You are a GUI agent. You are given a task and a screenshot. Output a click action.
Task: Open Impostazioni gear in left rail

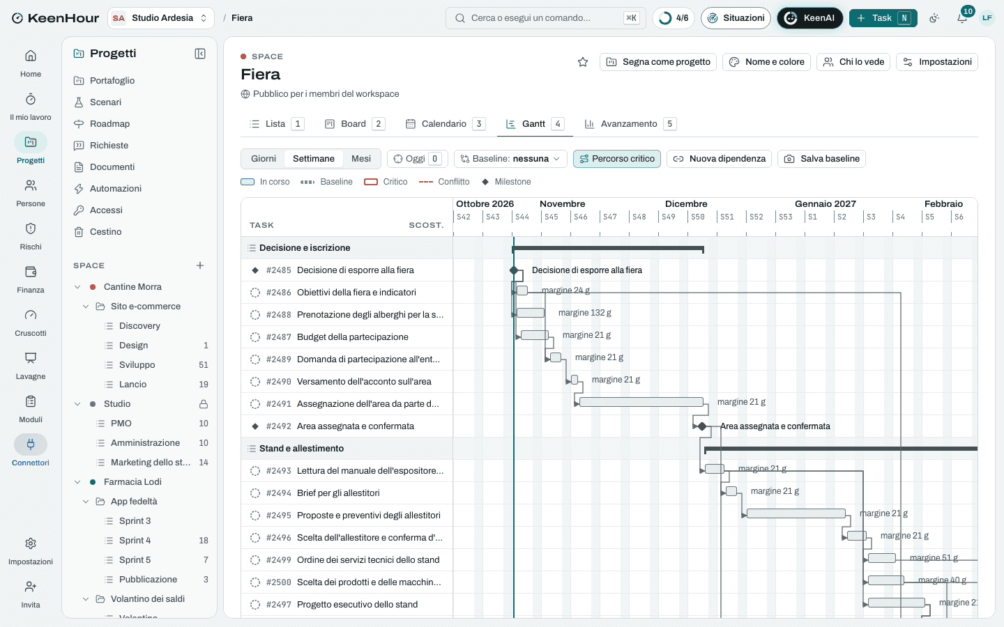31,543
